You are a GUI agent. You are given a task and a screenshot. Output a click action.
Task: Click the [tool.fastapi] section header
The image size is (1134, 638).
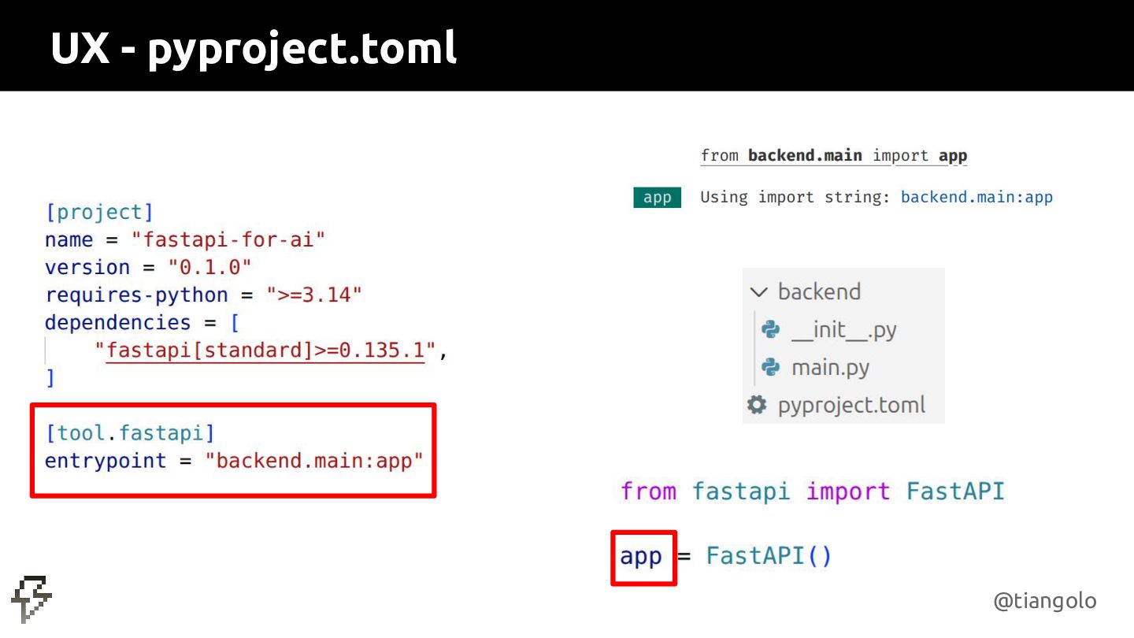tap(130, 432)
